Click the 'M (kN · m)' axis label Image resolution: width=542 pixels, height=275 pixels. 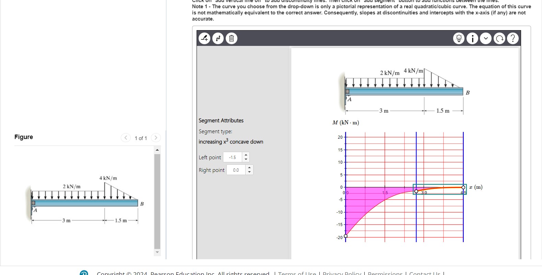point(346,123)
